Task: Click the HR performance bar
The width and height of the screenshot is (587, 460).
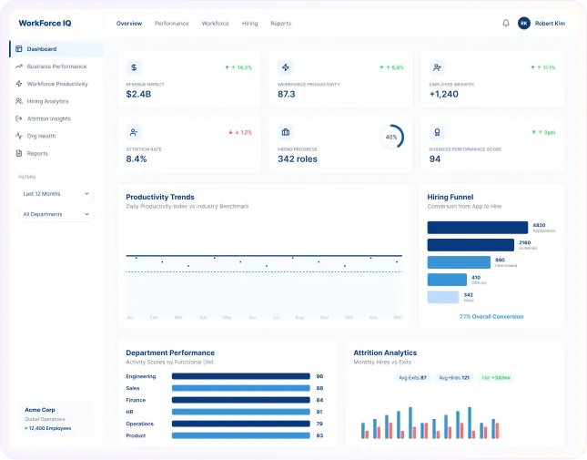Action: pos(240,412)
